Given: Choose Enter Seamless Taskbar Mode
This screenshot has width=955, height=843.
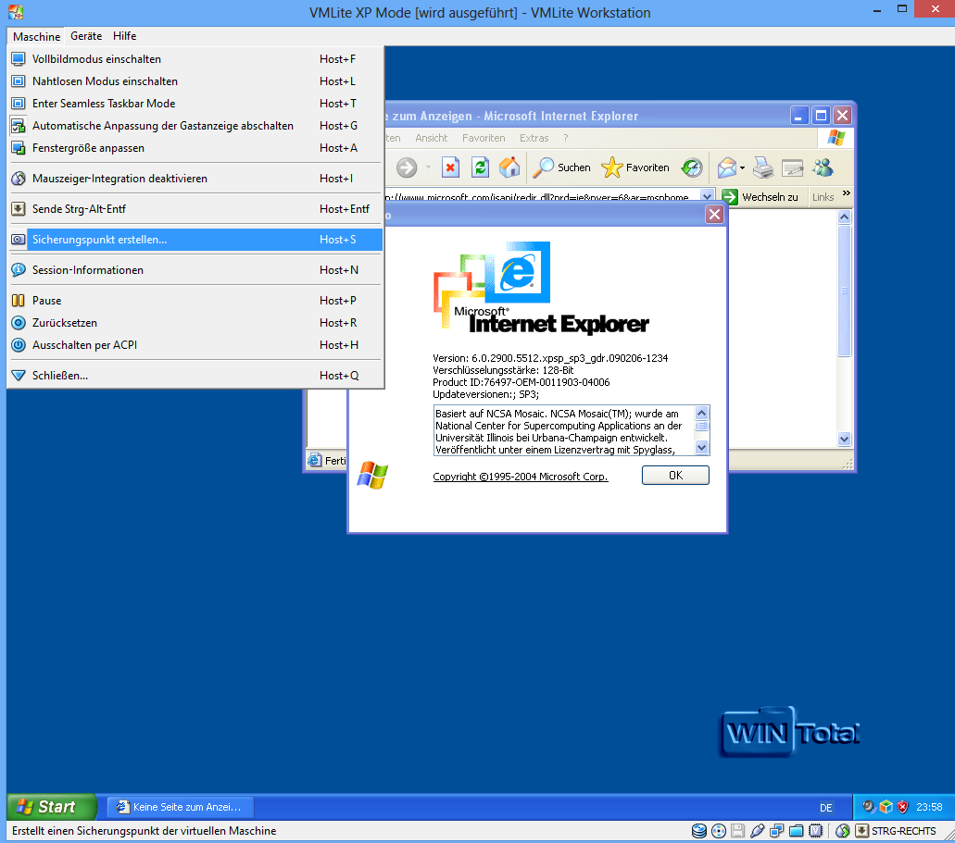Looking at the screenshot, I should tap(195, 104).
